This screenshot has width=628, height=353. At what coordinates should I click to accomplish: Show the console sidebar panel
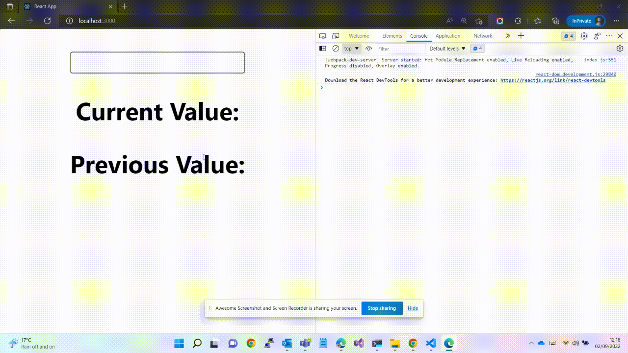323,49
